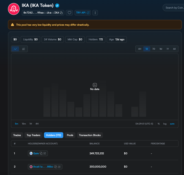Set chart interval to 1H
Screen dimensions: 184x175
point(31,124)
